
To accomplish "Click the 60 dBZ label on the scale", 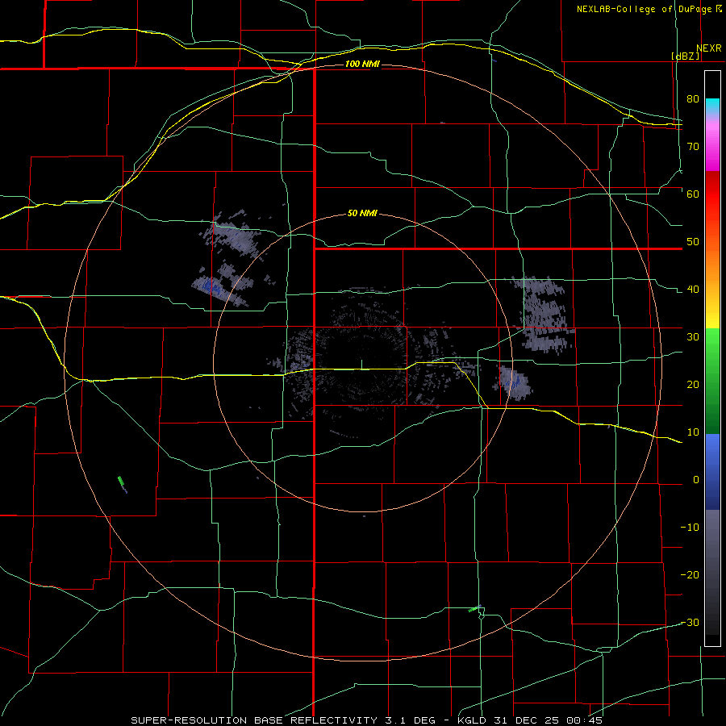I will [x=693, y=194].
